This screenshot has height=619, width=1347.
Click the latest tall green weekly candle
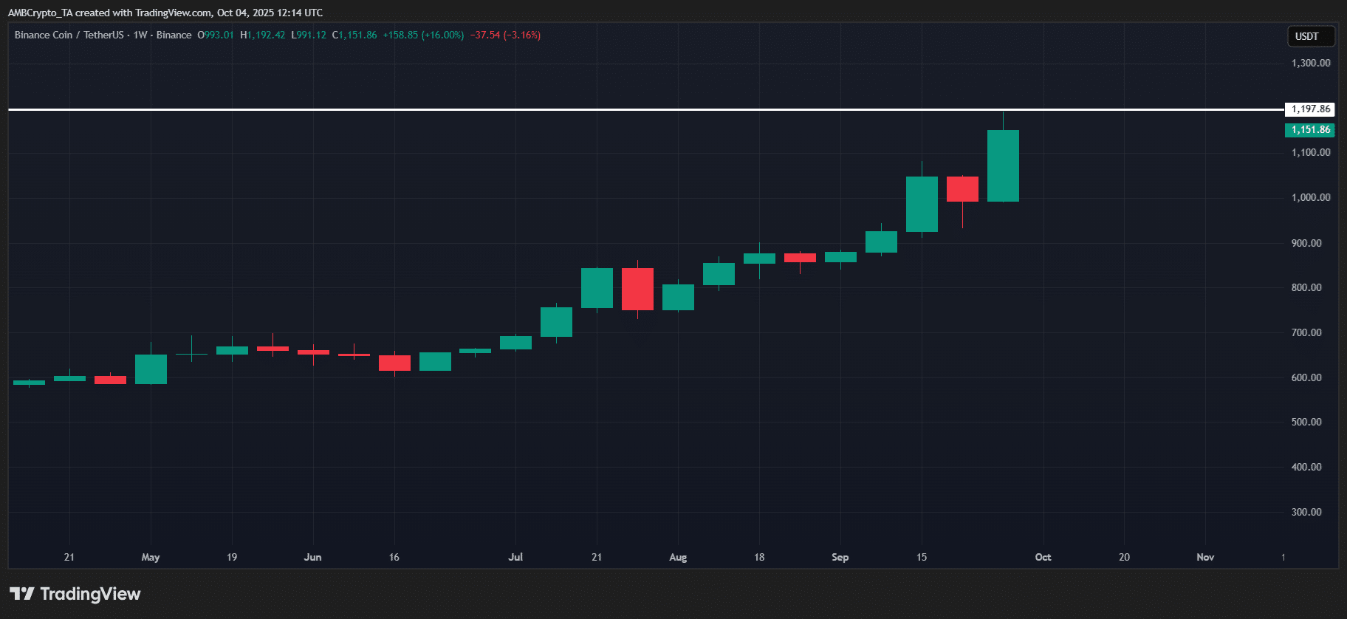(1003, 166)
